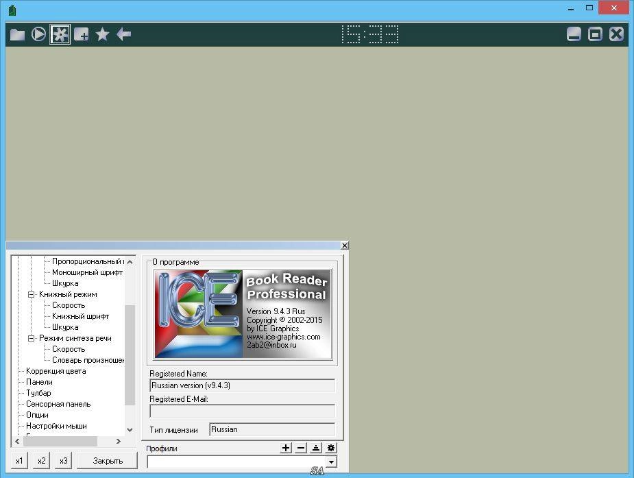Select 'Моноширный шрифт' tree item
Viewport: 634px width, 478px height.
[87, 272]
